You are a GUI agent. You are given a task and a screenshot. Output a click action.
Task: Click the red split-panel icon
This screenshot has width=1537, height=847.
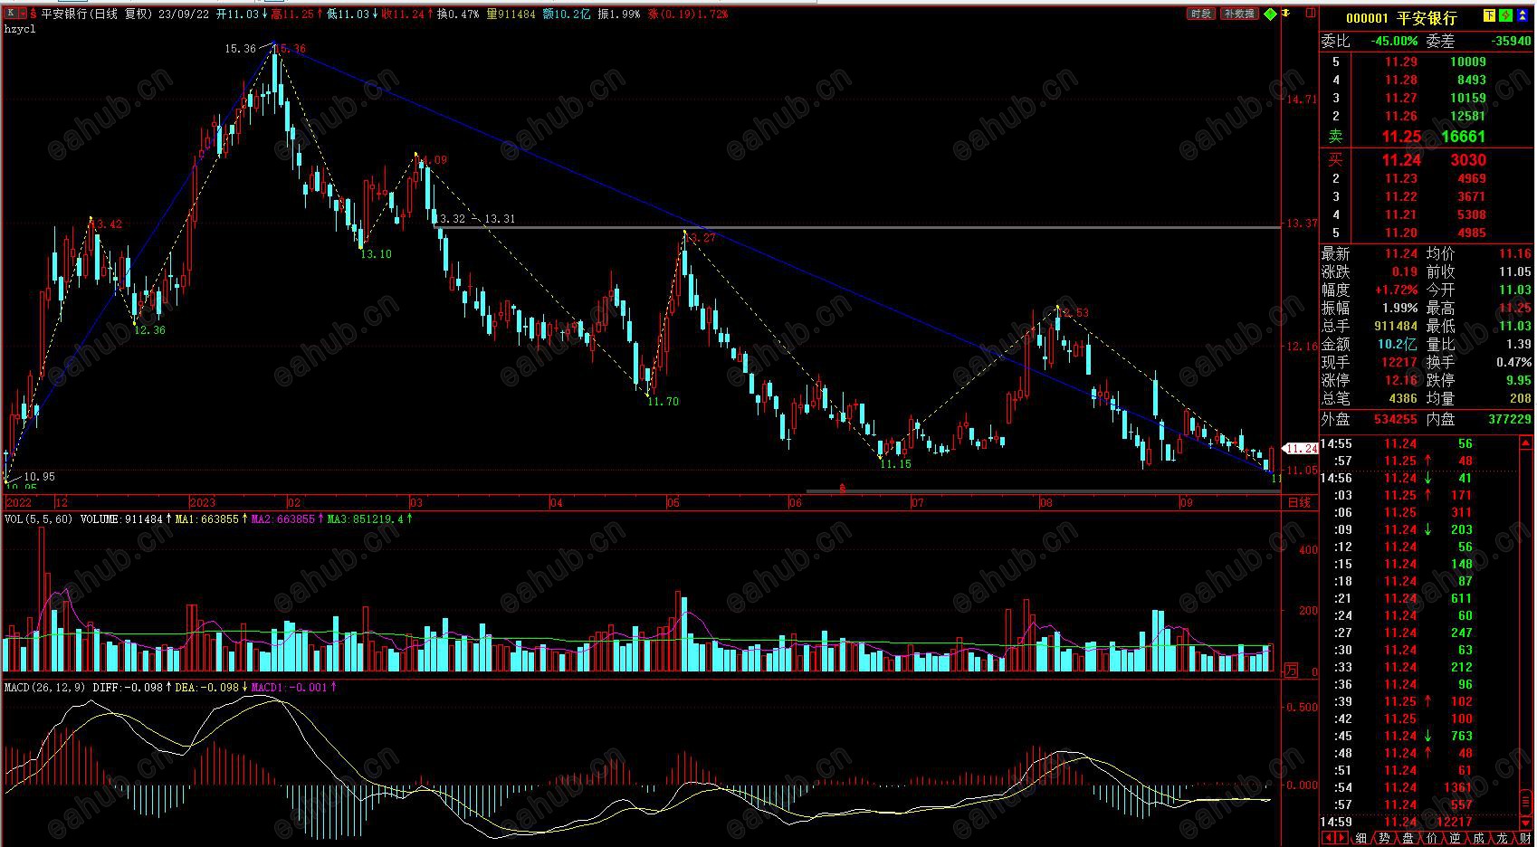tap(1311, 14)
